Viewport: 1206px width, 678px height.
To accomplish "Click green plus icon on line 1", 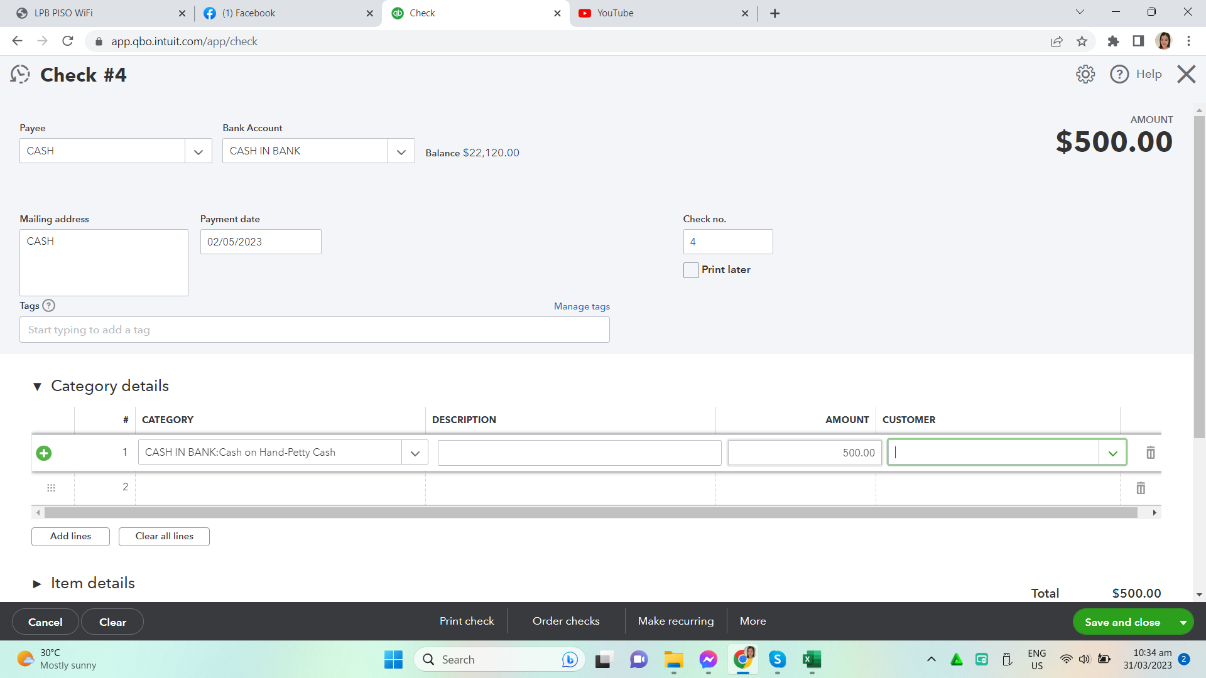I will (x=44, y=453).
